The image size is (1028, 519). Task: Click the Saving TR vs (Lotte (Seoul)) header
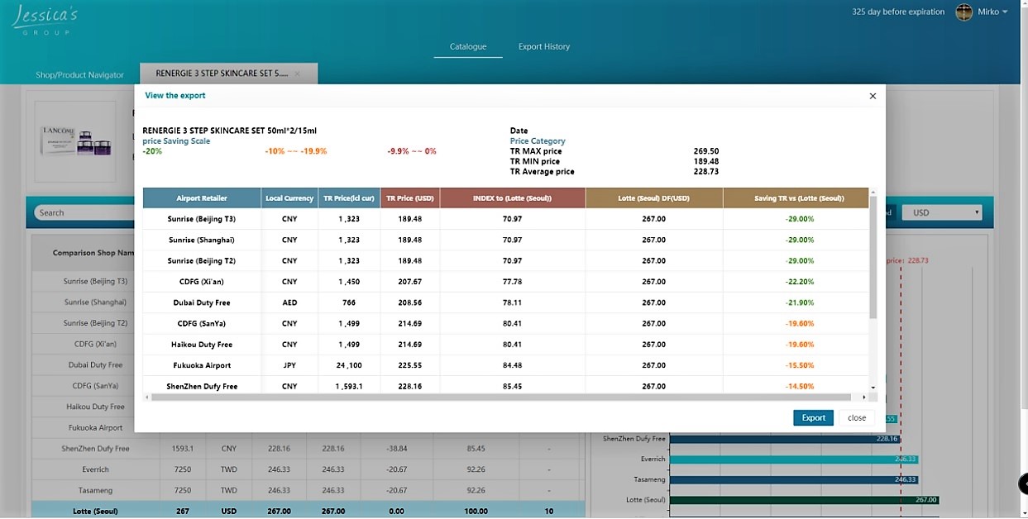799,198
